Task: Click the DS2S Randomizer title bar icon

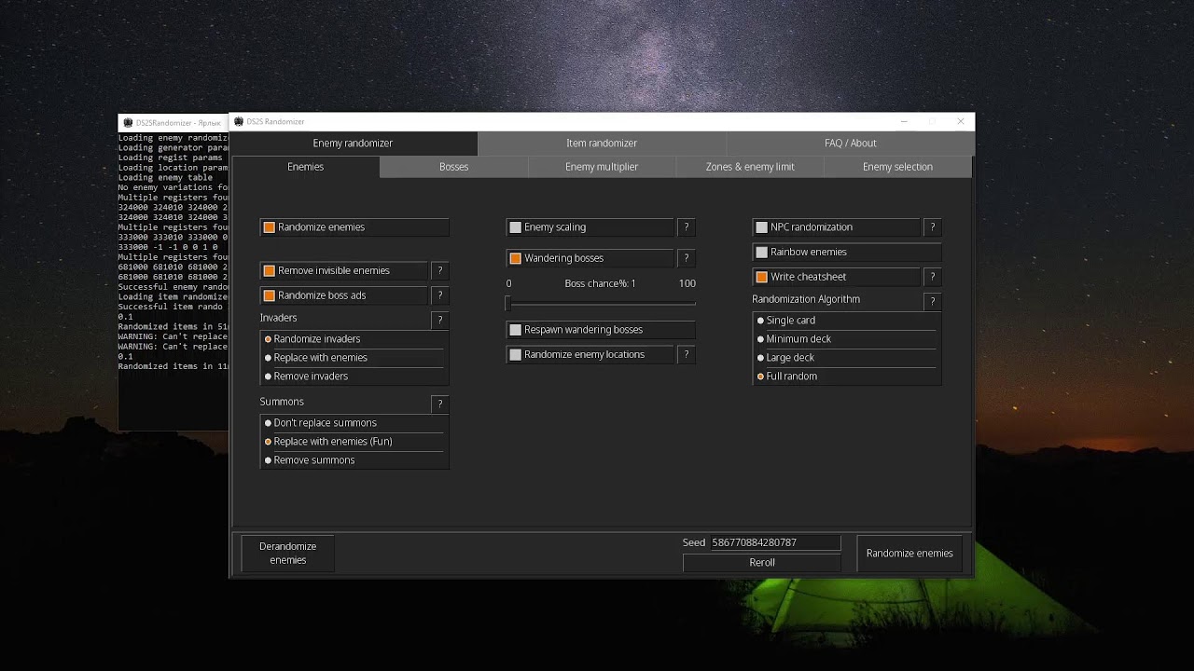Action: (239, 121)
